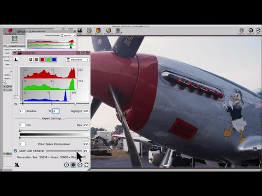This screenshot has height=196, width=262.
Task: Collapse the Image Dimensions section triangle
Action: 5,46
